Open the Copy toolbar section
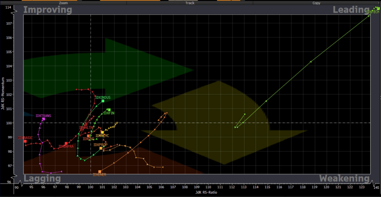 click(x=316, y=3)
